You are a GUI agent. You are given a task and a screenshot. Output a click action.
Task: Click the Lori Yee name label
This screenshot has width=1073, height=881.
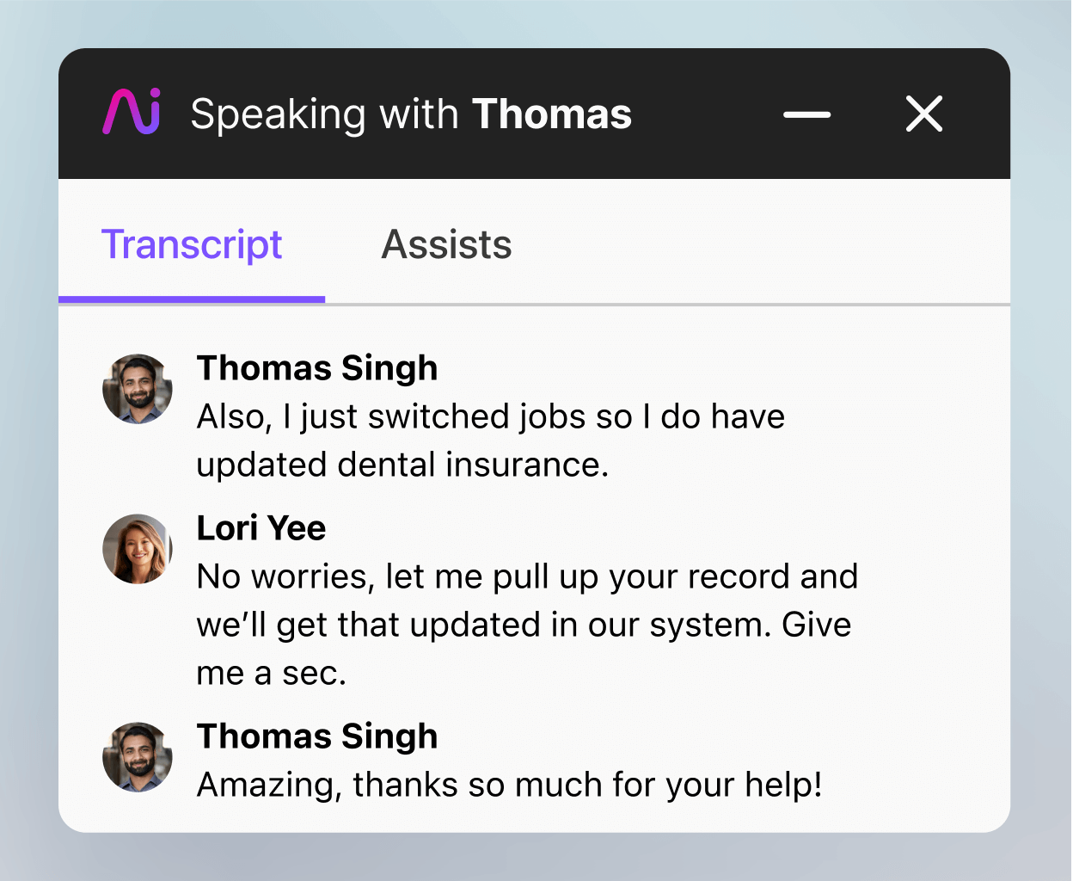(x=261, y=527)
